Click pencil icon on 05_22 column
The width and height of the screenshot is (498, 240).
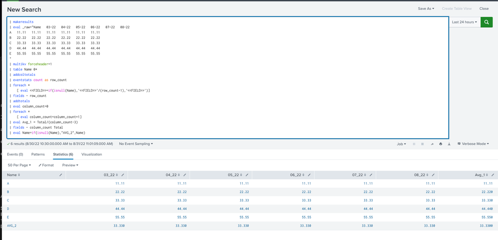coord(247,175)
